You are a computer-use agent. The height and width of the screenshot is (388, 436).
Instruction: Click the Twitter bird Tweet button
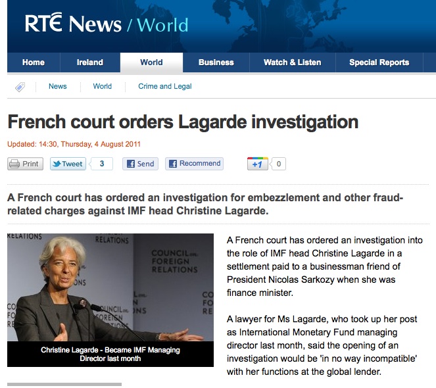[68, 164]
